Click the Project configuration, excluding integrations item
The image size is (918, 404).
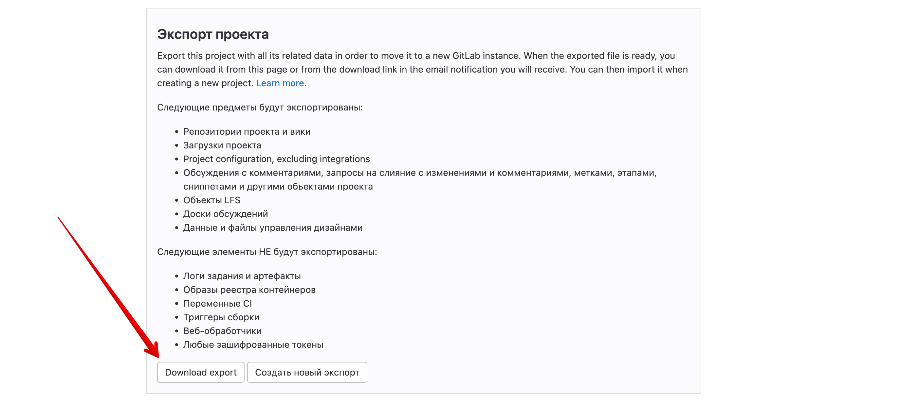(x=276, y=159)
